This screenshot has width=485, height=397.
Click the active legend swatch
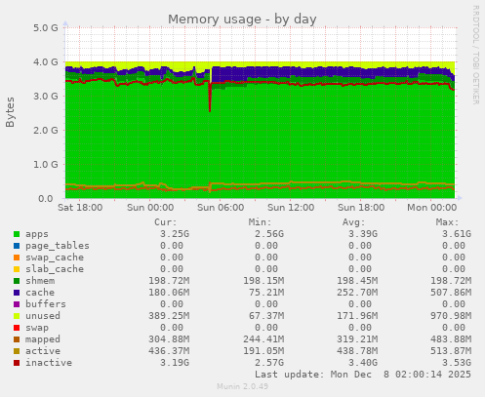tap(17, 351)
